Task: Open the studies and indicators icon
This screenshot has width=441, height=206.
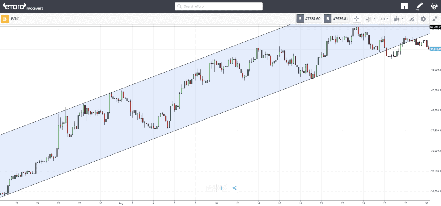Action: 412,19
